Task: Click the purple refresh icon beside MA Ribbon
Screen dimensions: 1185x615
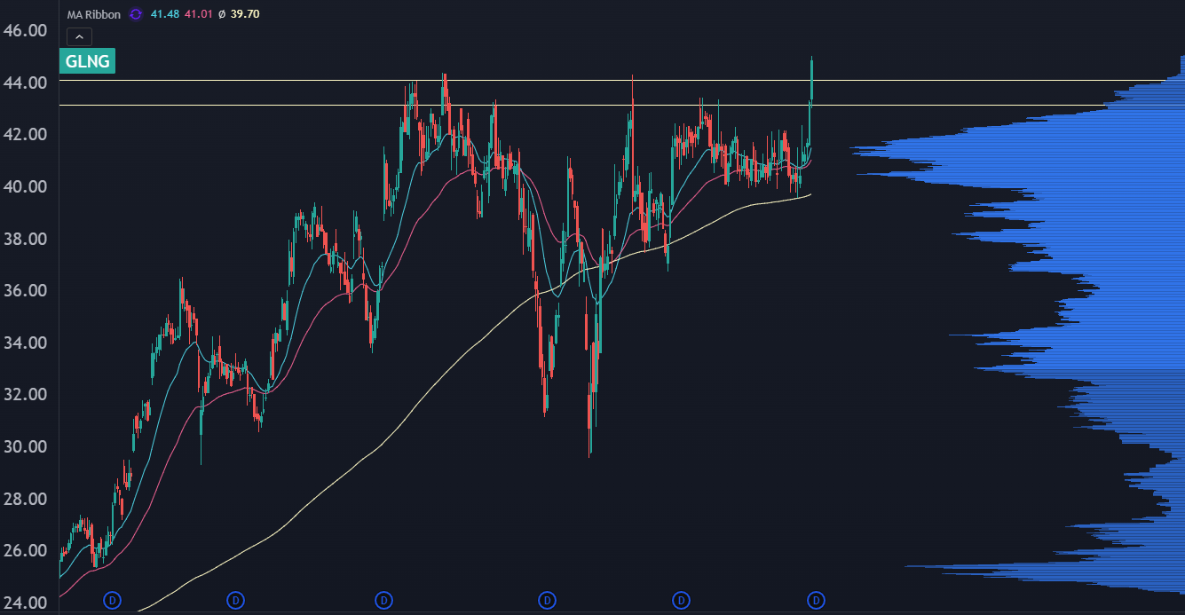Action: pos(135,14)
